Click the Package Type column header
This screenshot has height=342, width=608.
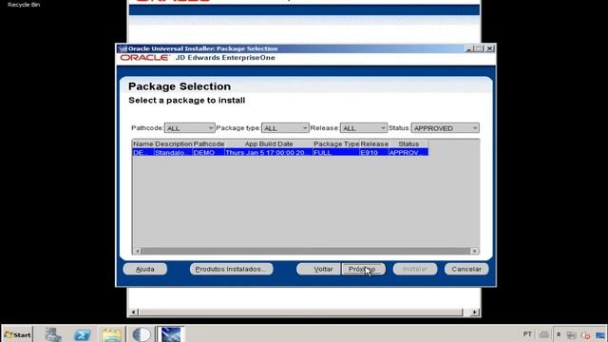point(336,143)
